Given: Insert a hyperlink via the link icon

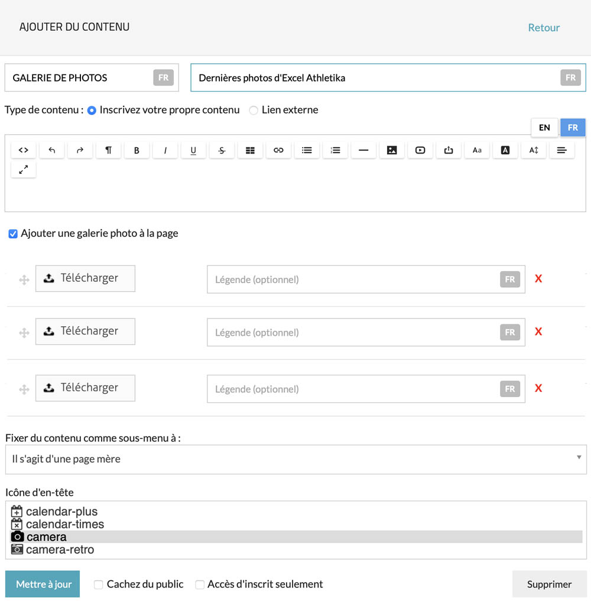Looking at the screenshot, I should [278, 150].
